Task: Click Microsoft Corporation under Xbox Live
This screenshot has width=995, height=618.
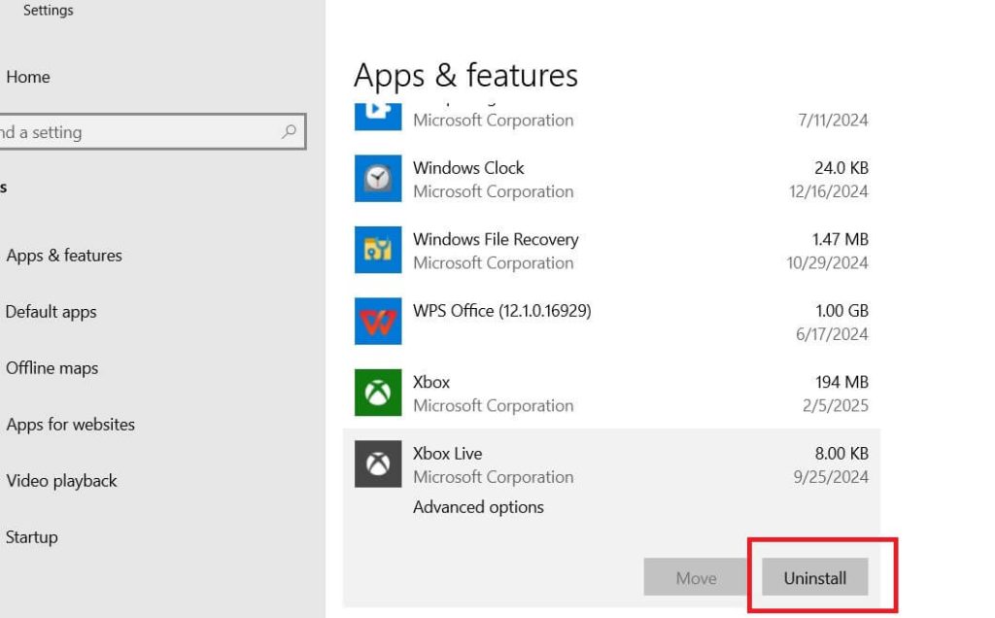Action: pyautogui.click(x=493, y=476)
